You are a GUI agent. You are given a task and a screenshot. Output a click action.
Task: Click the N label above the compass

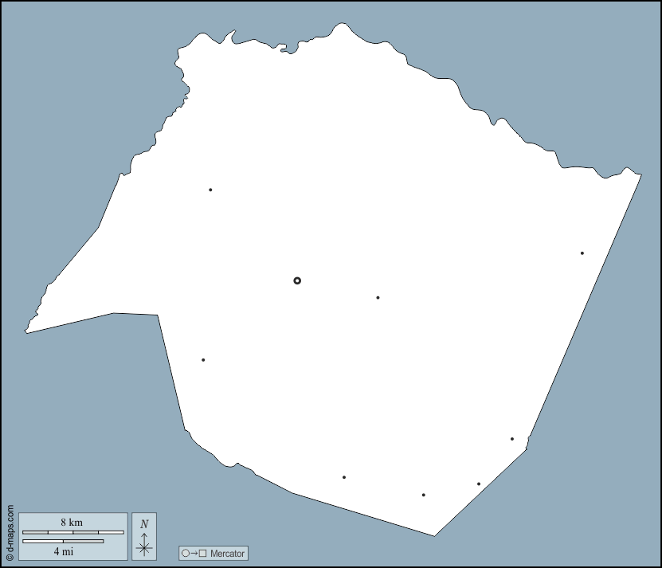[144, 523]
